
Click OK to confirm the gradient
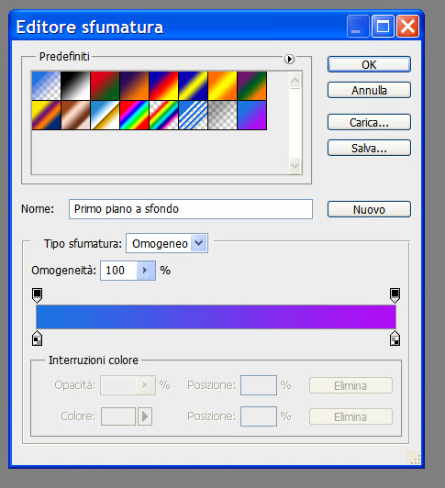coord(369,64)
